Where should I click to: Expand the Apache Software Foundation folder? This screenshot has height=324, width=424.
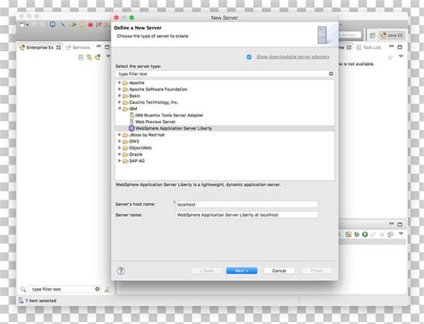pyautogui.click(x=119, y=89)
